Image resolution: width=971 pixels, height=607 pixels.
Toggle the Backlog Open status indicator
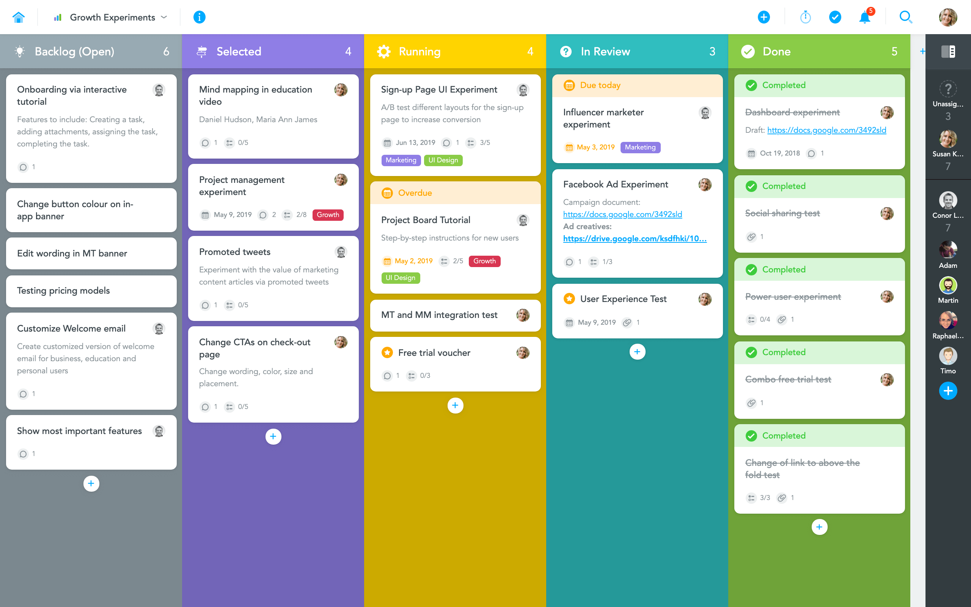pyautogui.click(x=19, y=51)
